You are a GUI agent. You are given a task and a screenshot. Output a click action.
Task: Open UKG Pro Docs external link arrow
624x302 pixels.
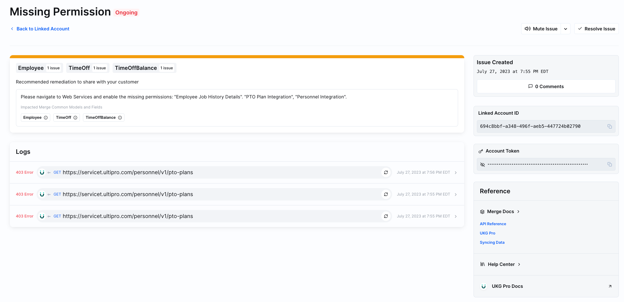[x=610, y=286]
